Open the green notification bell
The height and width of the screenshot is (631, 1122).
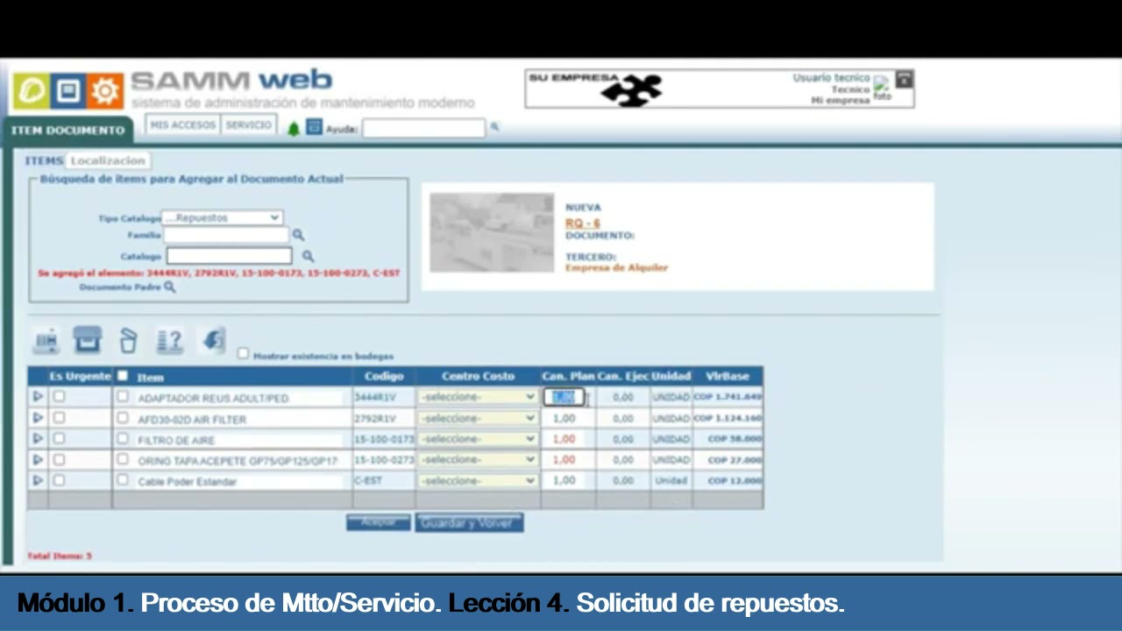coord(294,128)
